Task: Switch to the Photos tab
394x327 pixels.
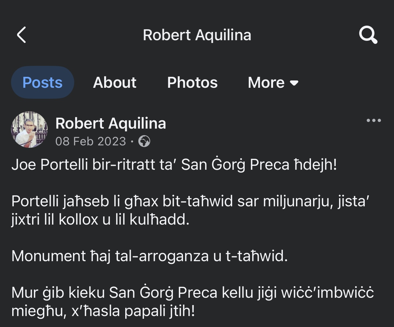Action: [192, 82]
